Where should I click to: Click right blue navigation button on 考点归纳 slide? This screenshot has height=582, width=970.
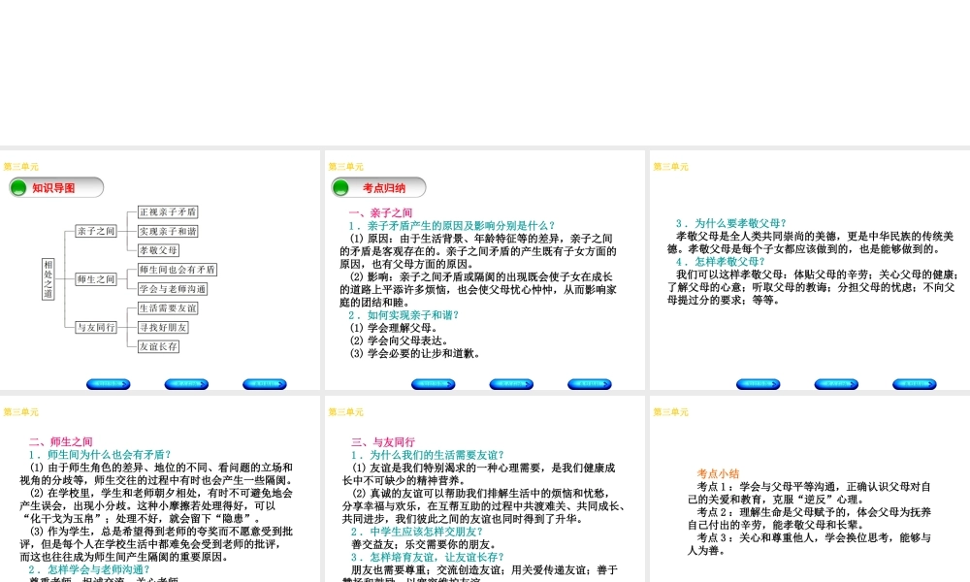590,384
